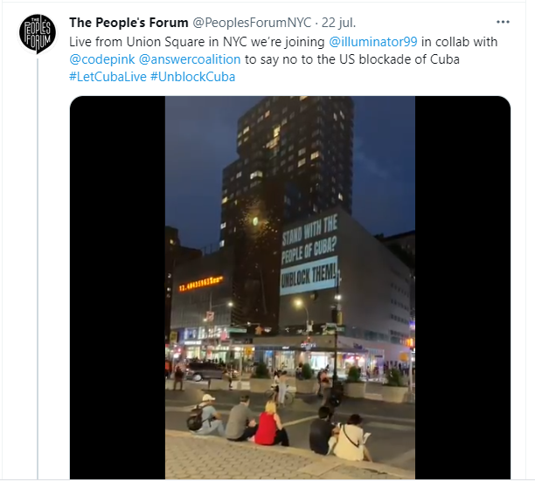The image size is (535, 482).
Task: Click the orange digital clock display in the video
Action: tap(201, 284)
